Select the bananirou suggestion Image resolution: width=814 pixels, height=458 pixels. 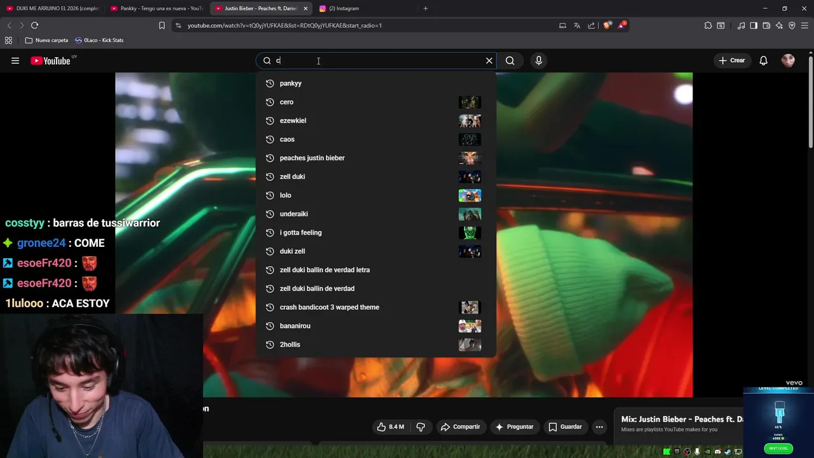[x=375, y=326]
